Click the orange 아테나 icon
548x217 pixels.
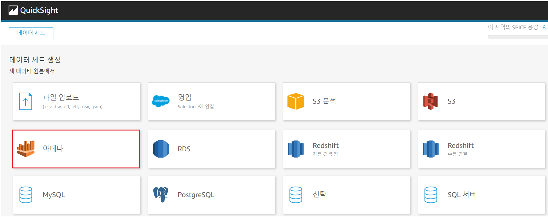tap(26, 149)
